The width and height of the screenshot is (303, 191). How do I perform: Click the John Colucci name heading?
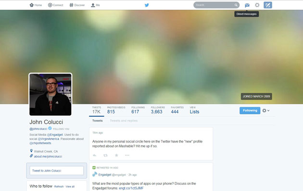pyautogui.click(x=46, y=122)
